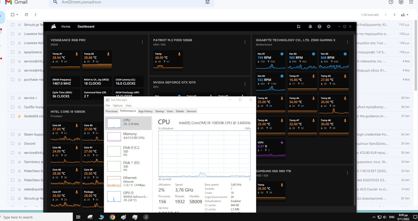Show hidden system tray icons
This screenshot has height=221, width=418.
coord(374,217)
